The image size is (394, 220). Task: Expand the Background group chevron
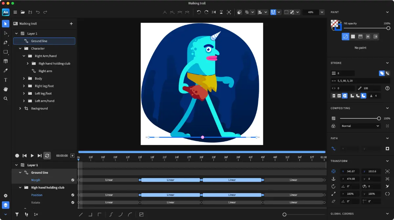(x=20, y=109)
